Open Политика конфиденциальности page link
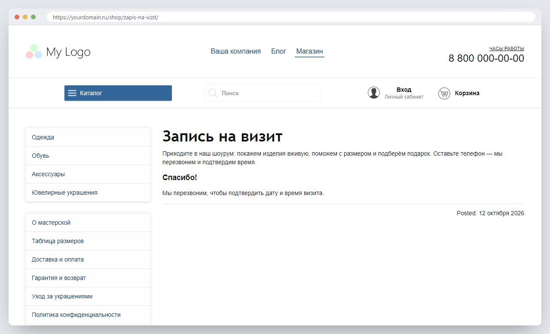 88,315
